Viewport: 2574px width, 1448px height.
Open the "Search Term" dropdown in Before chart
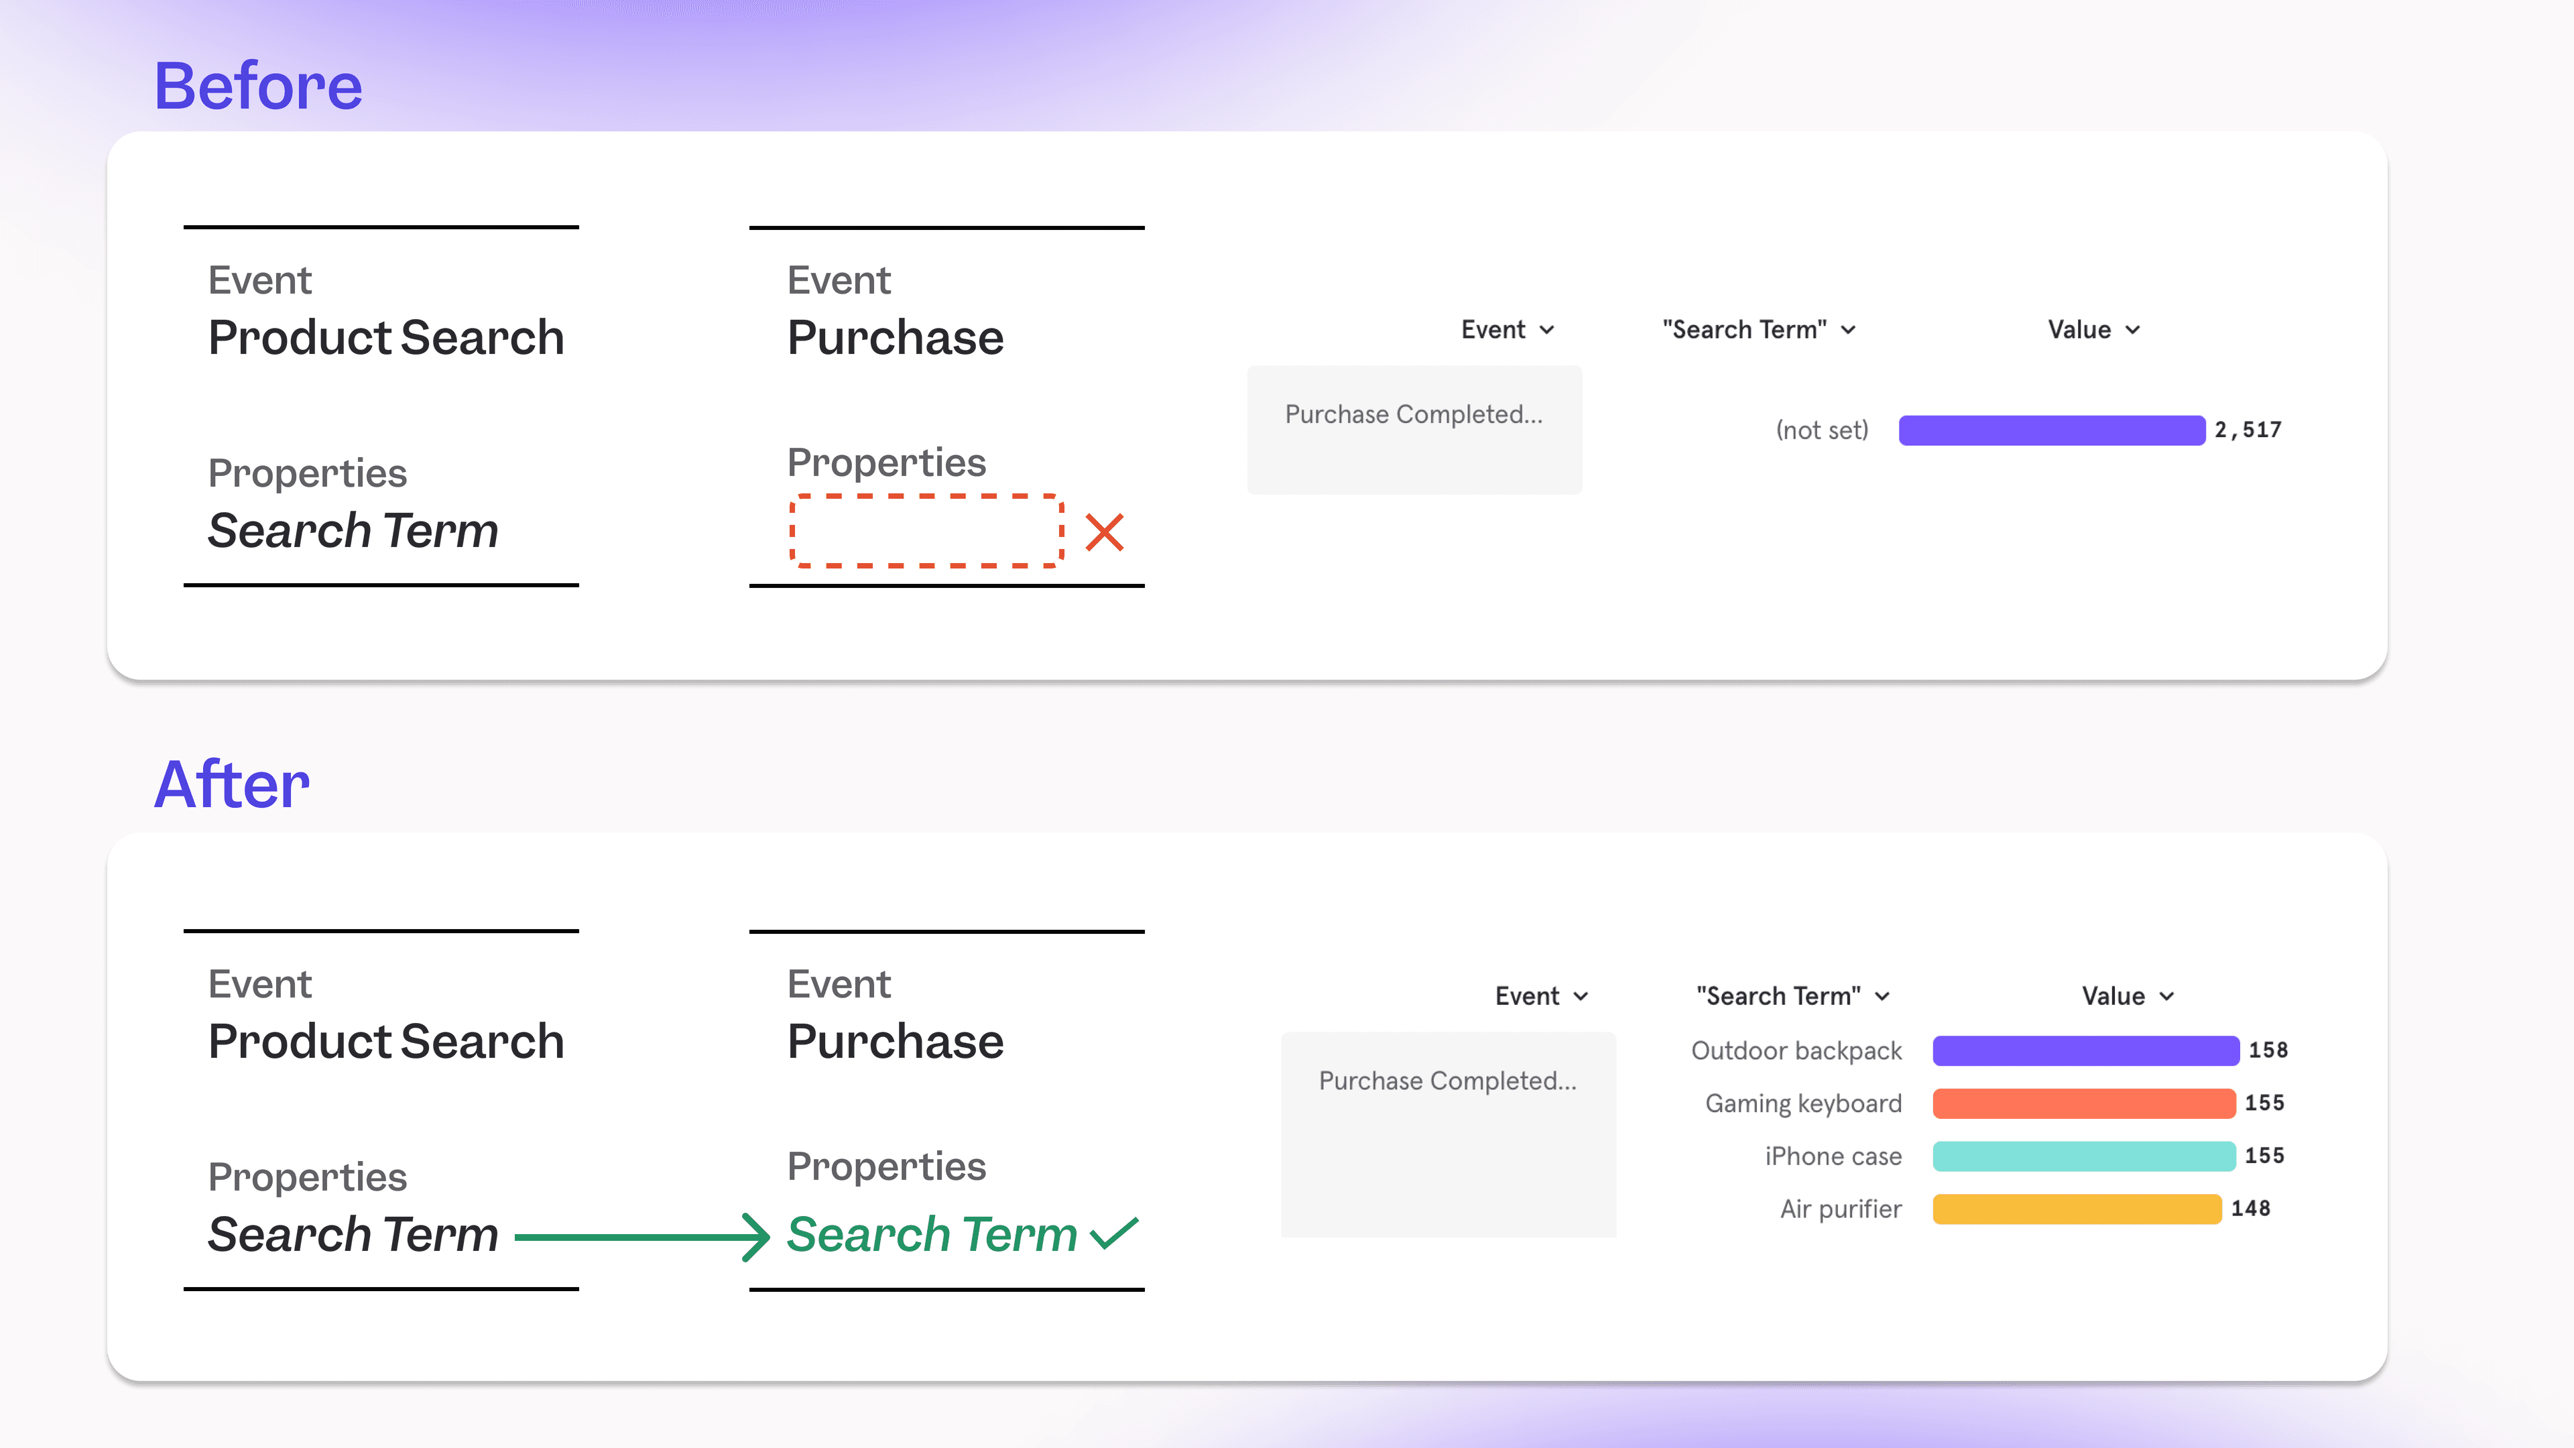pos(1758,330)
